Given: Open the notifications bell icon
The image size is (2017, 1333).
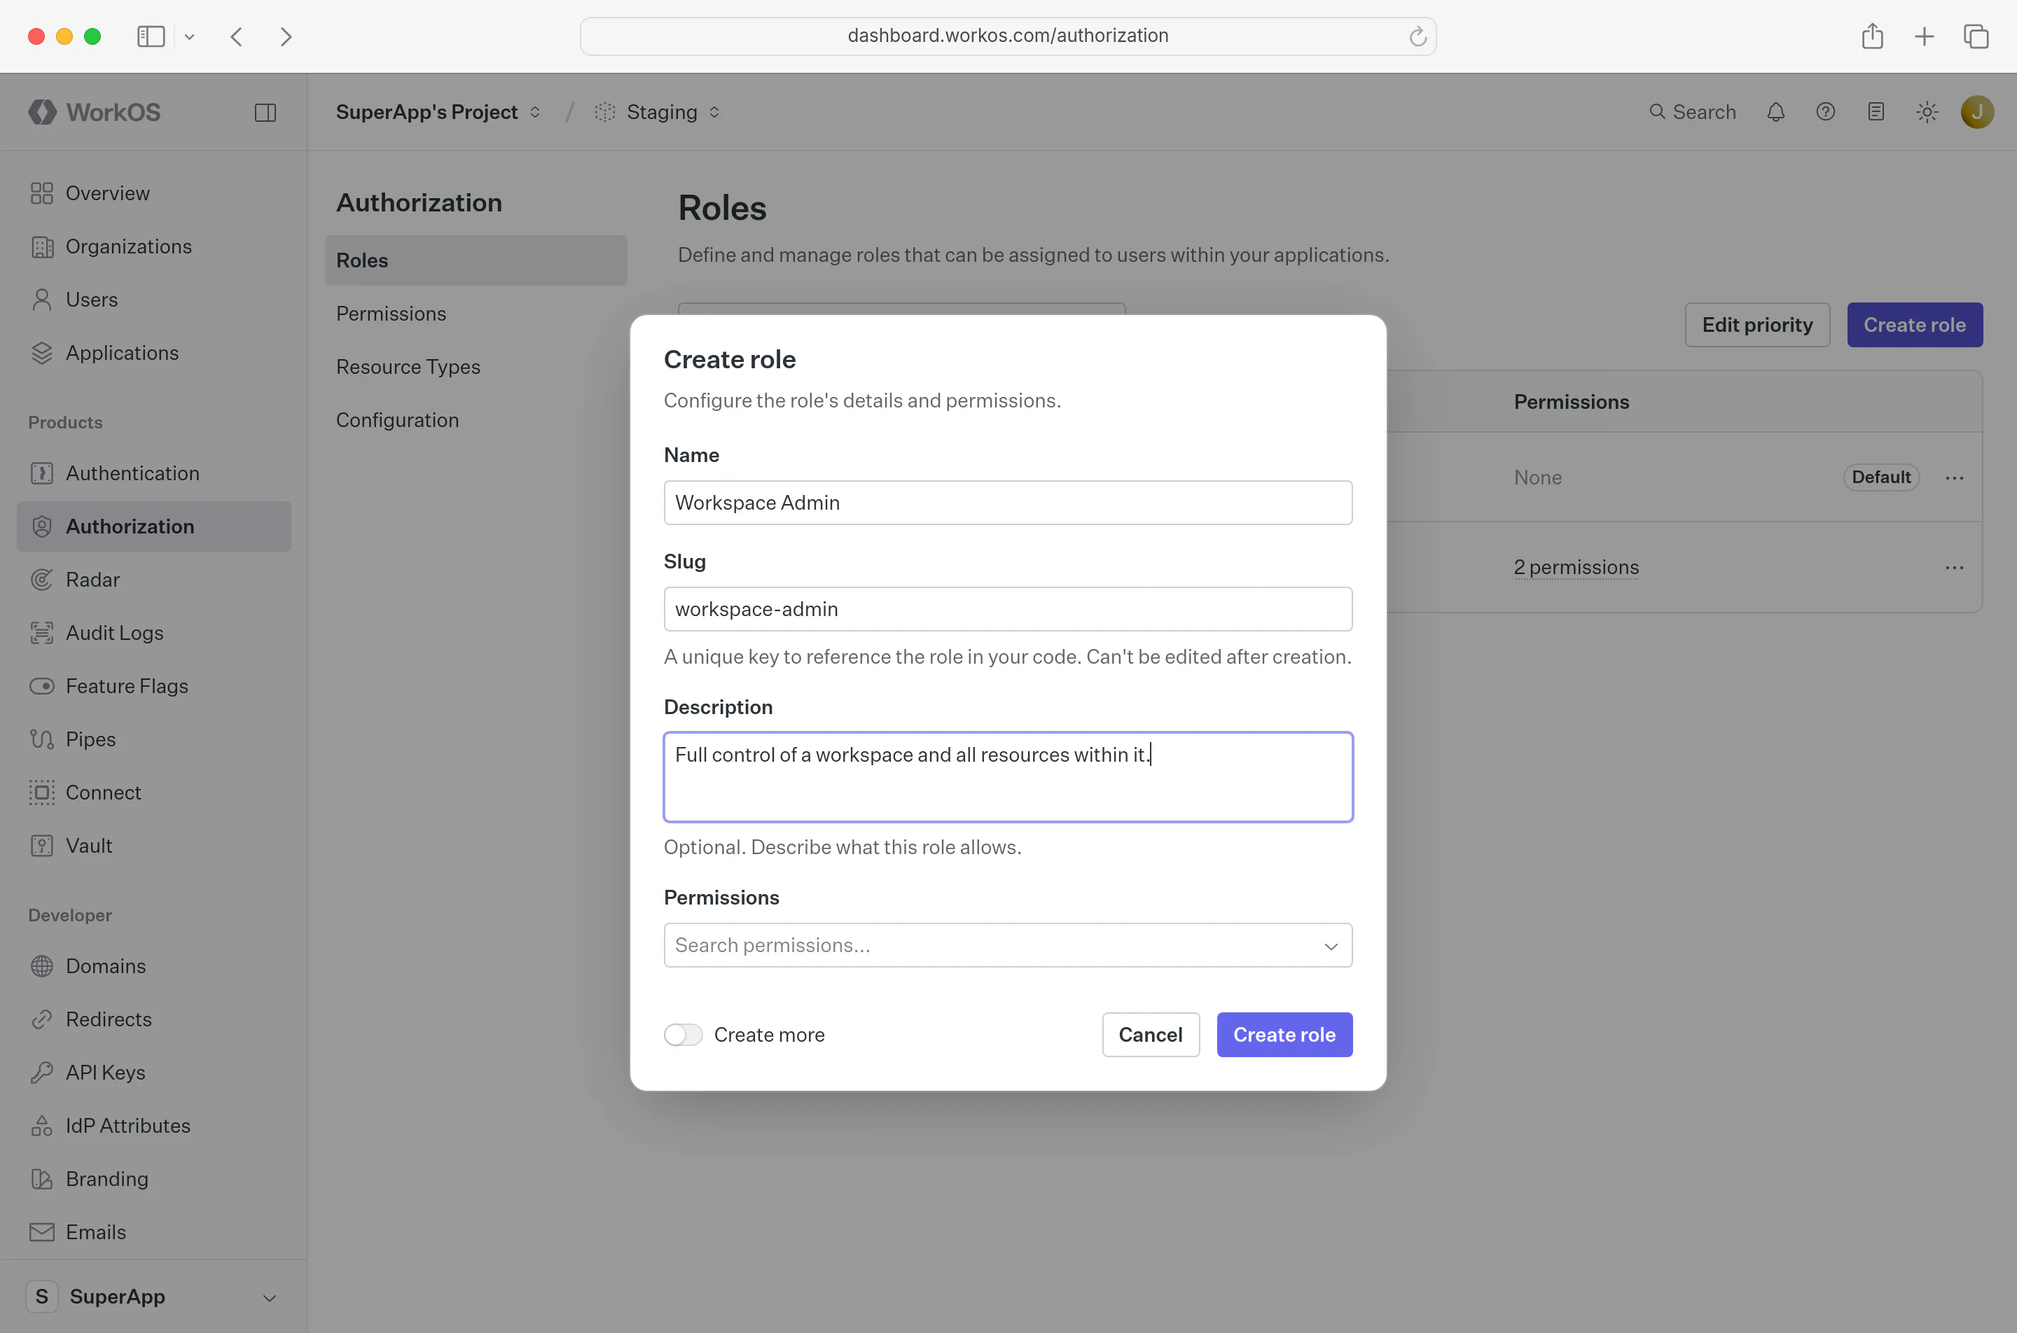Looking at the screenshot, I should [x=1775, y=112].
